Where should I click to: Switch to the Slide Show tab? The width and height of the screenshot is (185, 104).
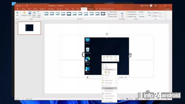point(60,9)
